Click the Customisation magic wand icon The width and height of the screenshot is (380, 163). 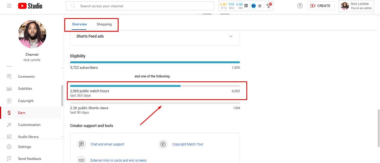9,125
